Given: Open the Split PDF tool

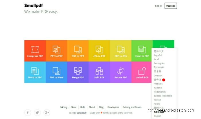Looking at the screenshot, I should click(99, 72).
